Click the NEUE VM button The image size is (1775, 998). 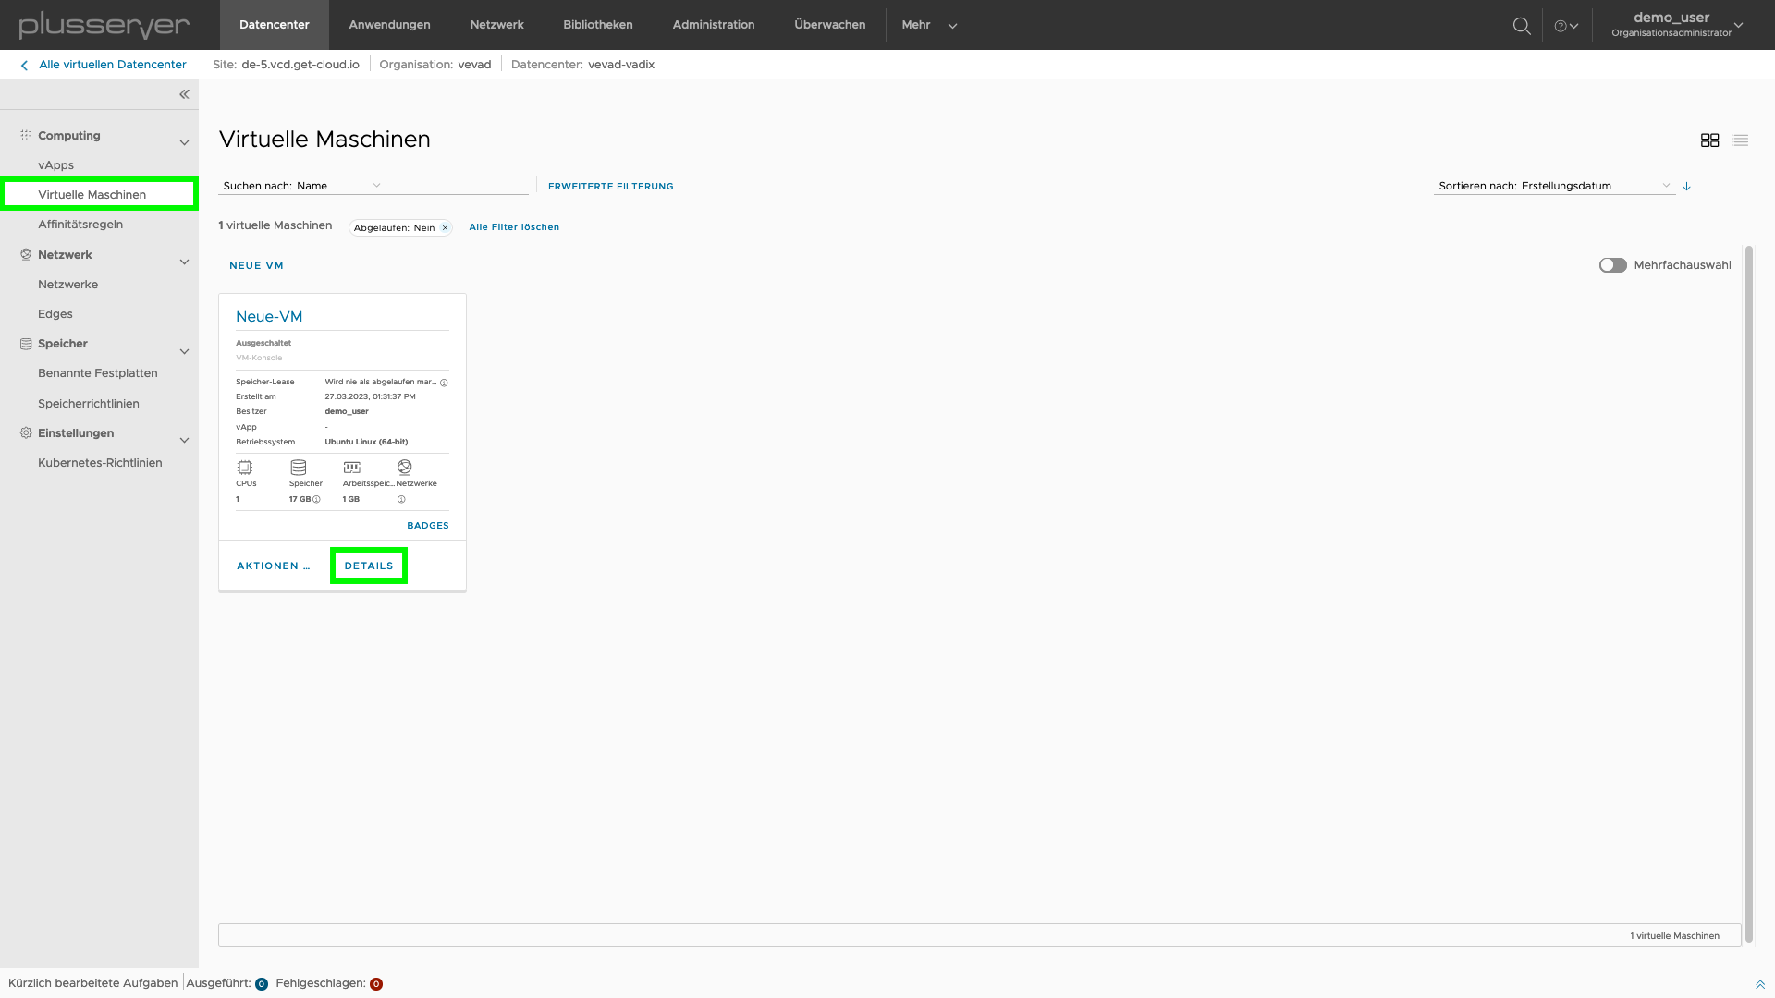click(257, 266)
